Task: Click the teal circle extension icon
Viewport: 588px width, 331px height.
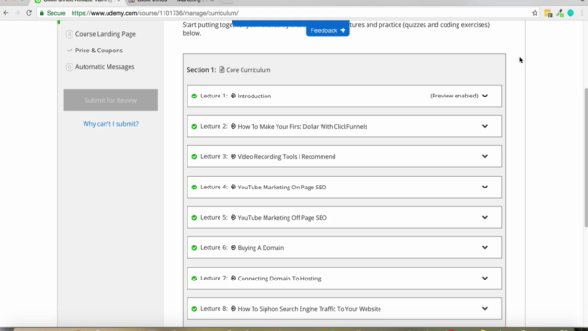Action: (x=571, y=13)
